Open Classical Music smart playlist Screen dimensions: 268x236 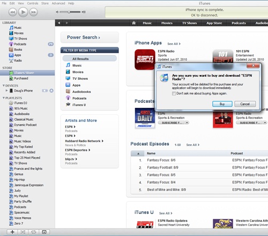pyautogui.click(x=24, y=120)
